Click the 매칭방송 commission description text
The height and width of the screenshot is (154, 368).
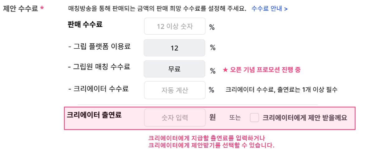tap(157, 9)
